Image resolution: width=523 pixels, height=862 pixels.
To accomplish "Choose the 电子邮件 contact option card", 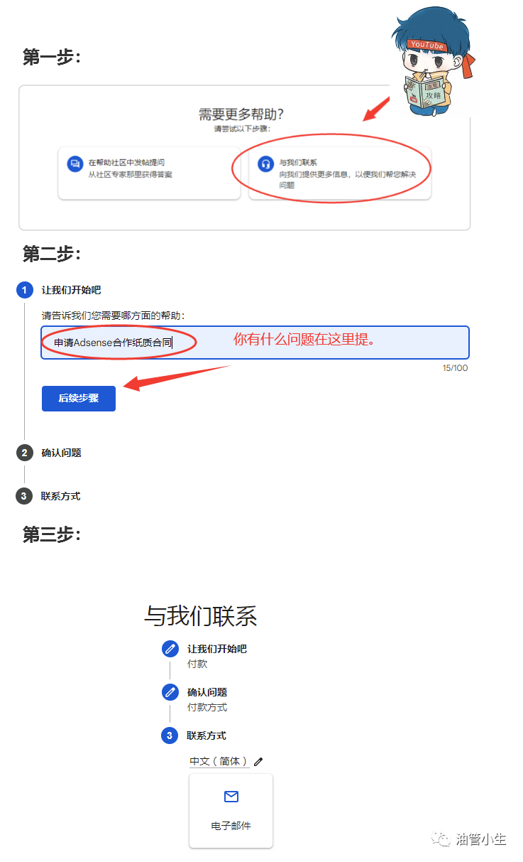I will coord(231,811).
